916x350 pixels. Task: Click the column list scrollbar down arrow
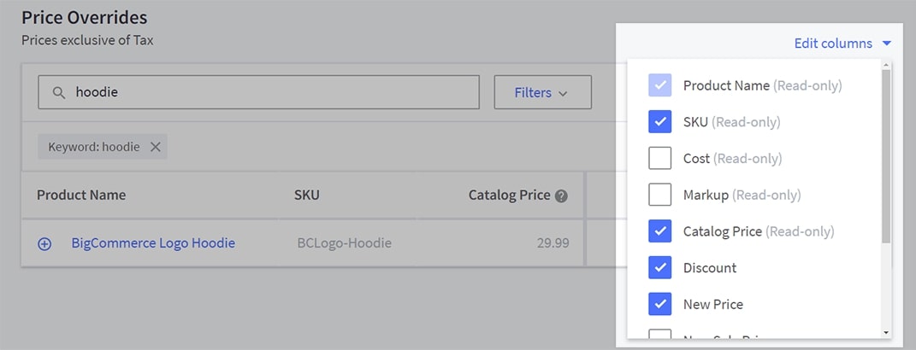pyautogui.click(x=887, y=331)
